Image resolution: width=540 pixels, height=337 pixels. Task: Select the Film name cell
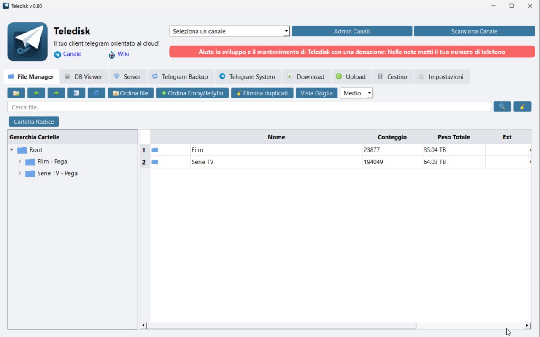click(276, 150)
